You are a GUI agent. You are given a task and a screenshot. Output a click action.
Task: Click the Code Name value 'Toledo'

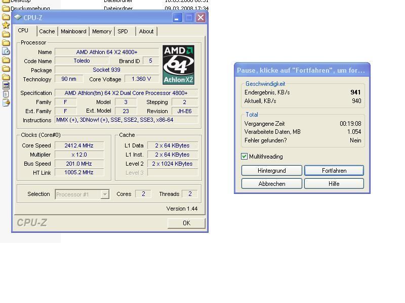82,61
